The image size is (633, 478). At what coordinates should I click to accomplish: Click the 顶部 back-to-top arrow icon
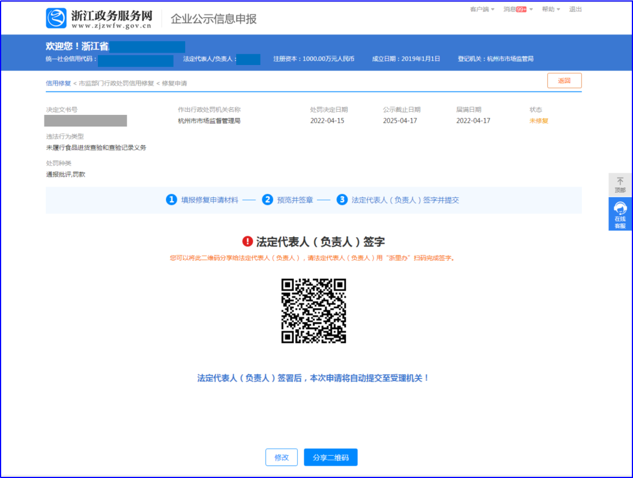pos(620,182)
